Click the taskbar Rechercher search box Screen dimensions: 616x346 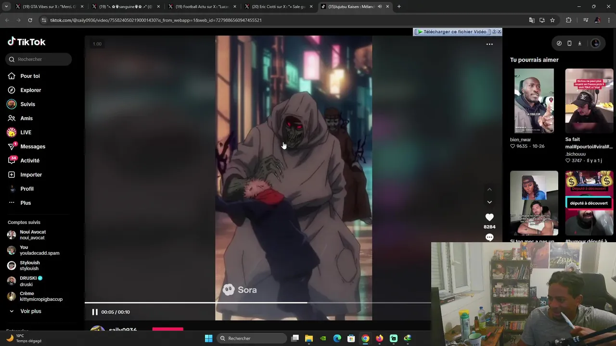point(251,338)
